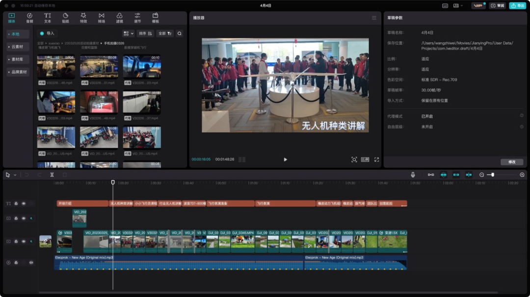Open the 特效 (Effects) panel
530x297 pixels.
click(x=83, y=18)
